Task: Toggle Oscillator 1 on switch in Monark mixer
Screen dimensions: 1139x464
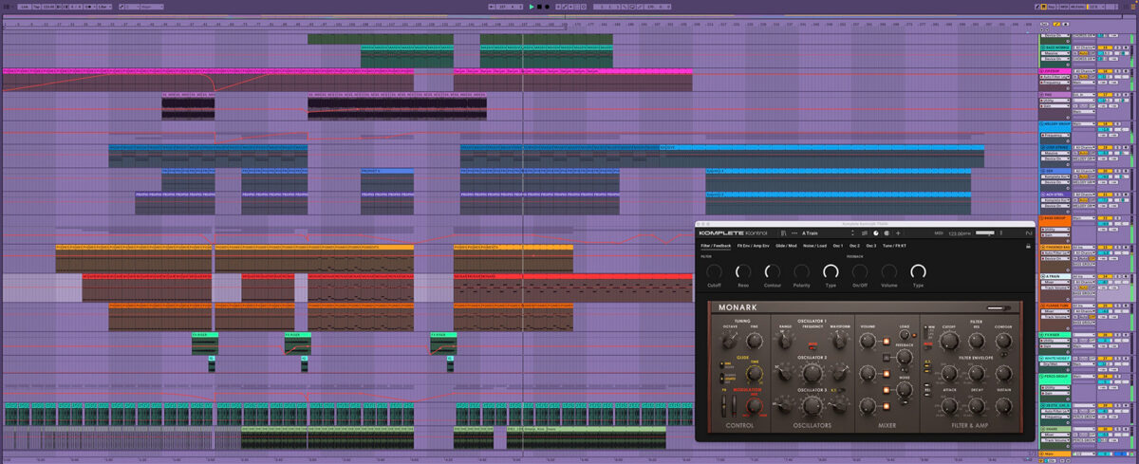Action: pos(886,342)
